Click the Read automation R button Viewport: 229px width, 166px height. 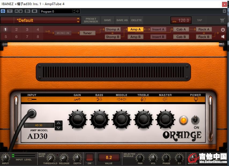[x=17, y=11]
